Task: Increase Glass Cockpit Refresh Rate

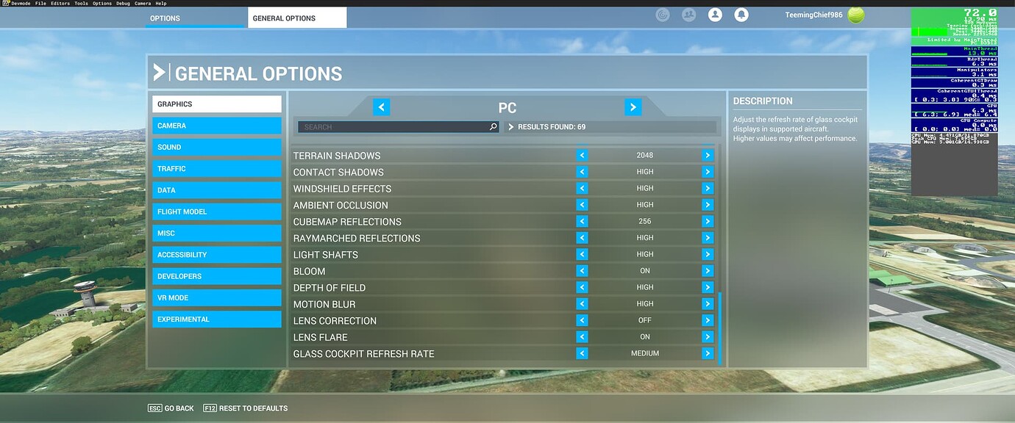Action: coord(708,353)
